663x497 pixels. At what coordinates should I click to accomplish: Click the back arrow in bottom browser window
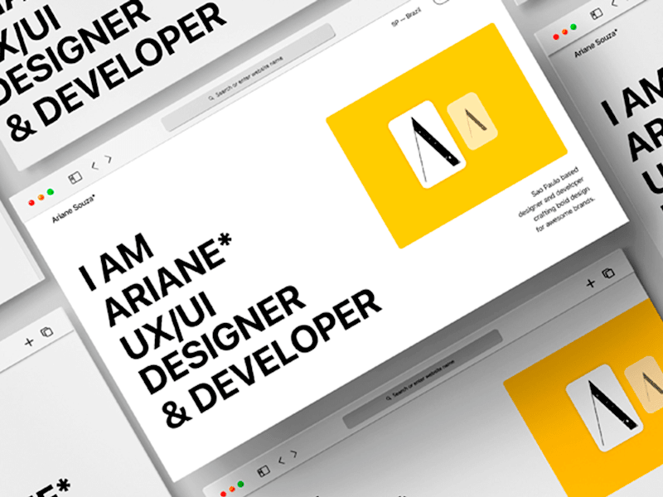click(282, 461)
